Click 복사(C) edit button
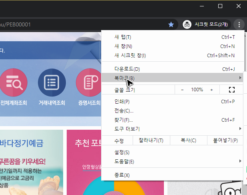The width and height of the screenshot is (247, 195). (189, 140)
